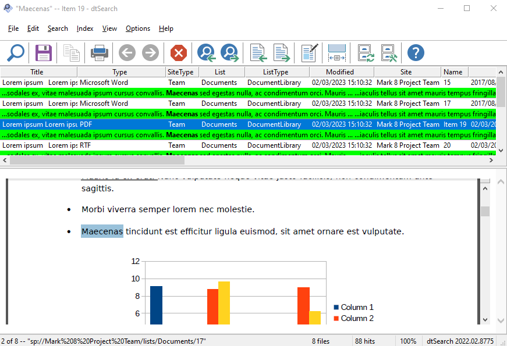This screenshot has width=507, height=346.
Task: Open the Options menu
Action: click(x=138, y=28)
